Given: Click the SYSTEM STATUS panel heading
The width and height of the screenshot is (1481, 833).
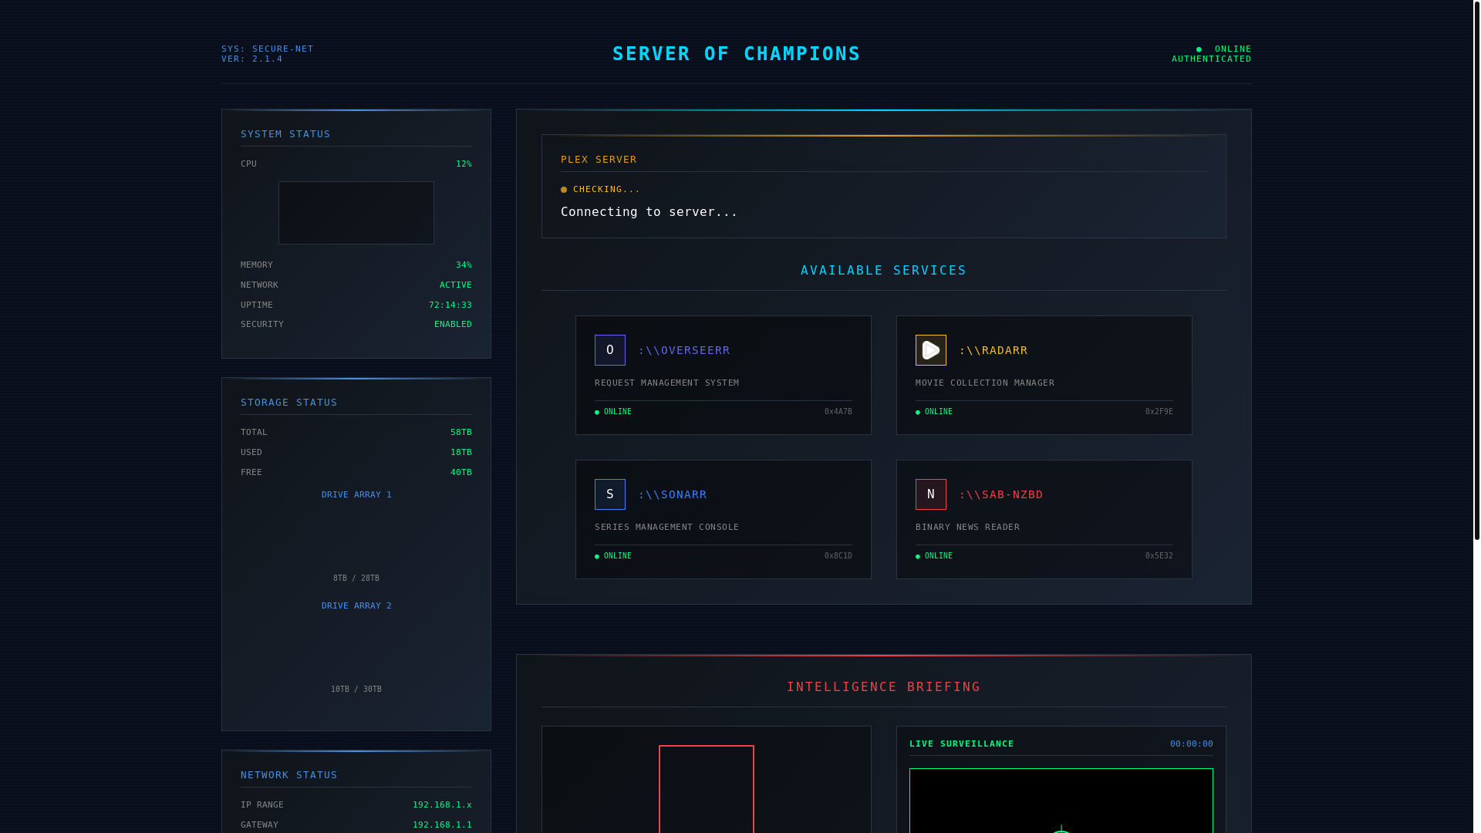Looking at the screenshot, I should (285, 134).
